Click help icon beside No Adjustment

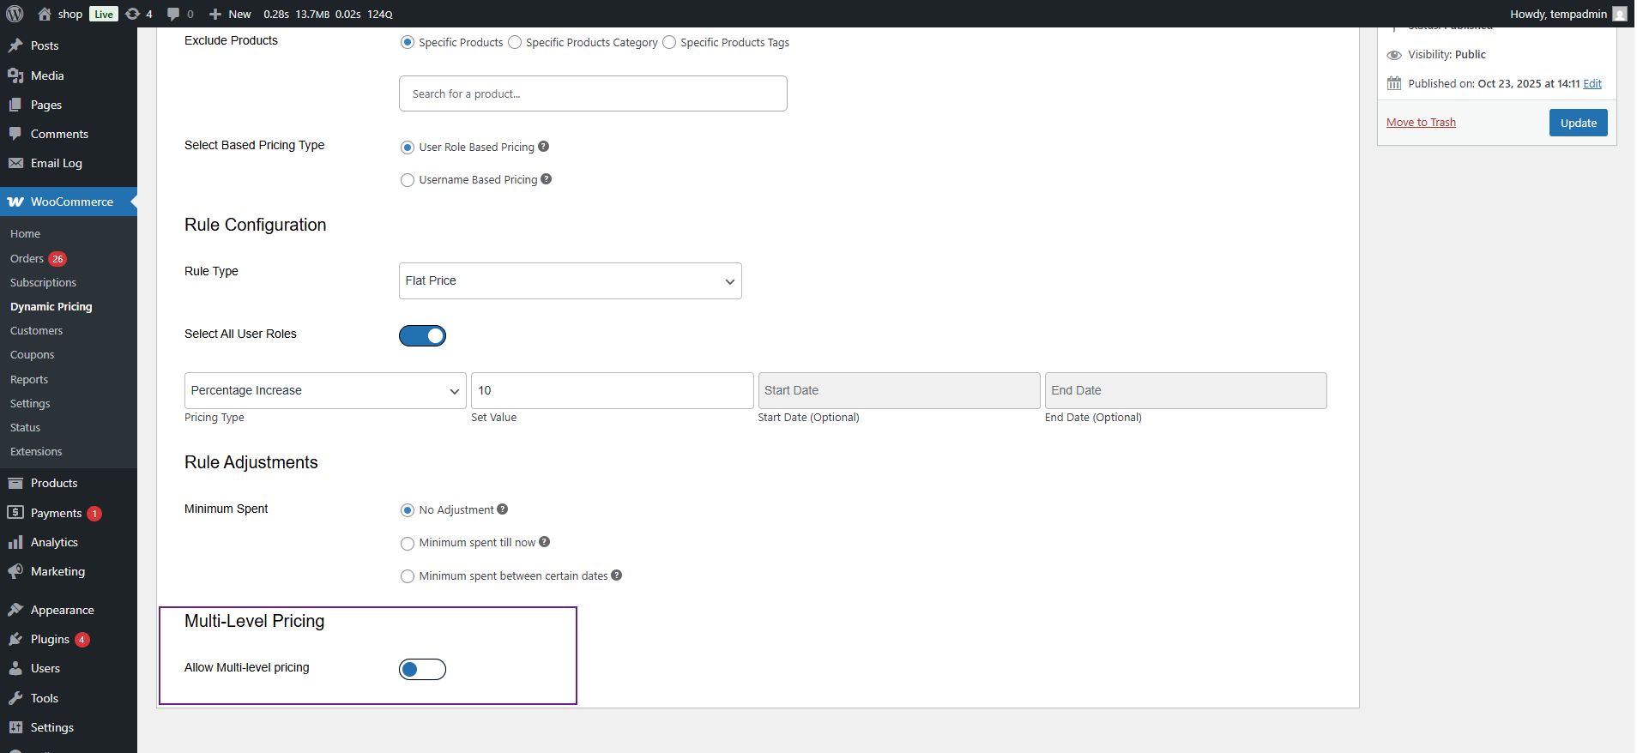[x=503, y=509]
